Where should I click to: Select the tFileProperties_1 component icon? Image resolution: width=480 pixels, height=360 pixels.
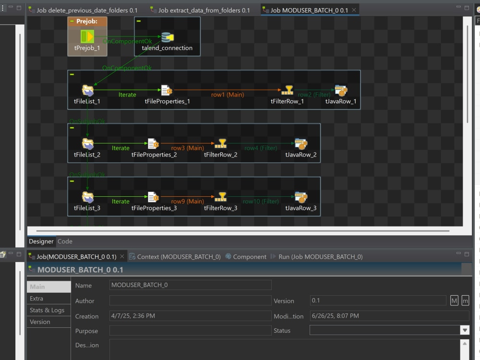167,90
